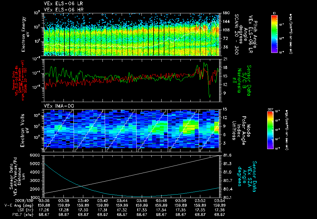The height and width of the screenshot is (219, 317).
Task: Select the 'VEx ELS-06 HR' title text
Action: point(64,10)
